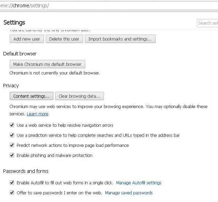Focus the Search settings field
218x202 pixels.
click(x=208, y=23)
